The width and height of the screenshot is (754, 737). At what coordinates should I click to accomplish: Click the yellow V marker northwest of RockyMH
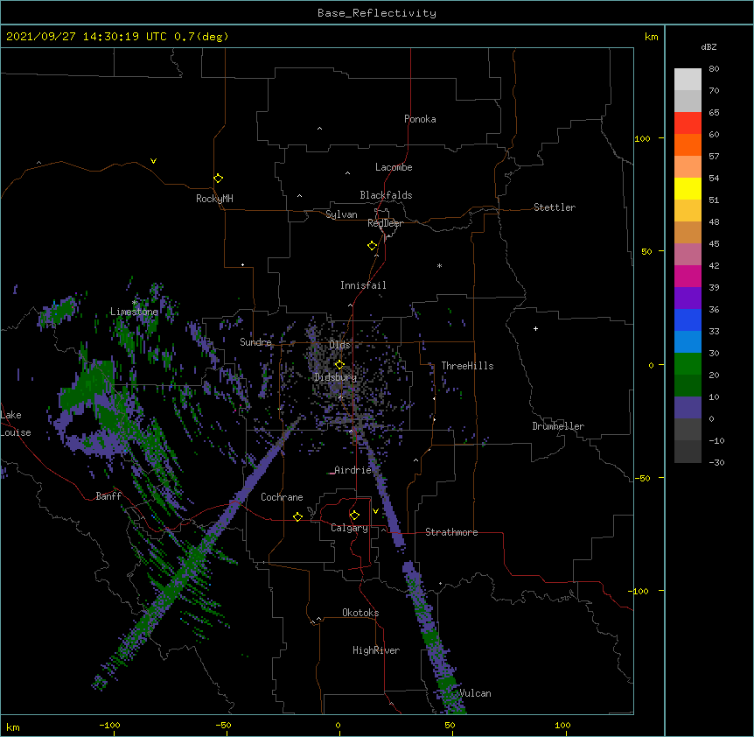coord(153,161)
